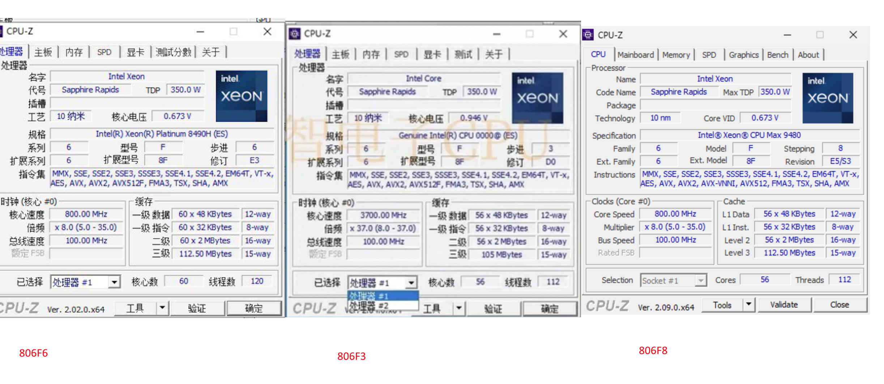Click the specification field reading Xeon Platinum 8490H (ES)

[162, 134]
